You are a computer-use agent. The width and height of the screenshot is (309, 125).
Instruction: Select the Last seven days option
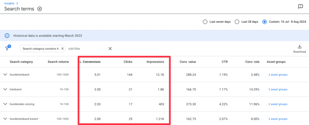(x=205, y=22)
